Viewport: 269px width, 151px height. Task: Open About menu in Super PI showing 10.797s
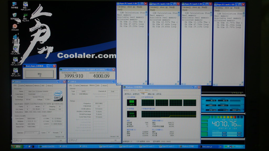[x=228, y=8]
